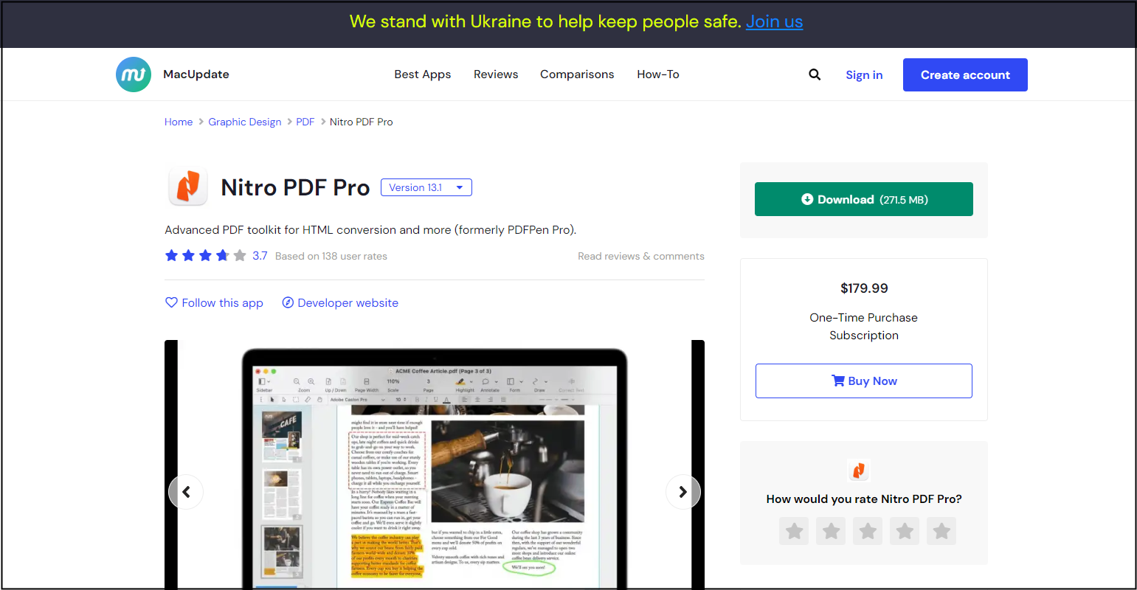Go to PDF breadcrumb
Image resolution: width=1137 pixels, height=590 pixels.
point(305,122)
